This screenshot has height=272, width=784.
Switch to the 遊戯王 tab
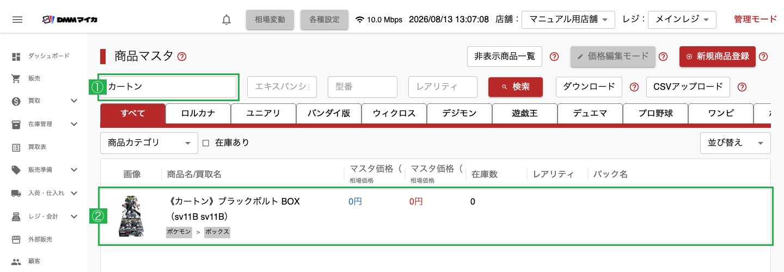[525, 114]
